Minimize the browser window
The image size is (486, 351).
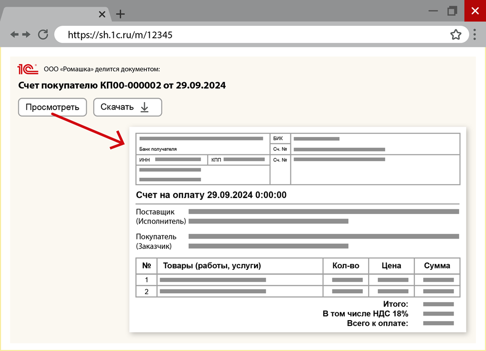pyautogui.click(x=433, y=10)
